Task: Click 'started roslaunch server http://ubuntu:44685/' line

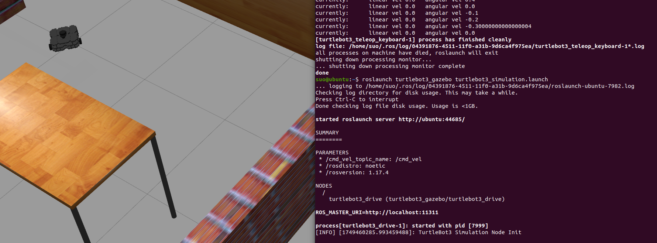Action: pos(390,119)
